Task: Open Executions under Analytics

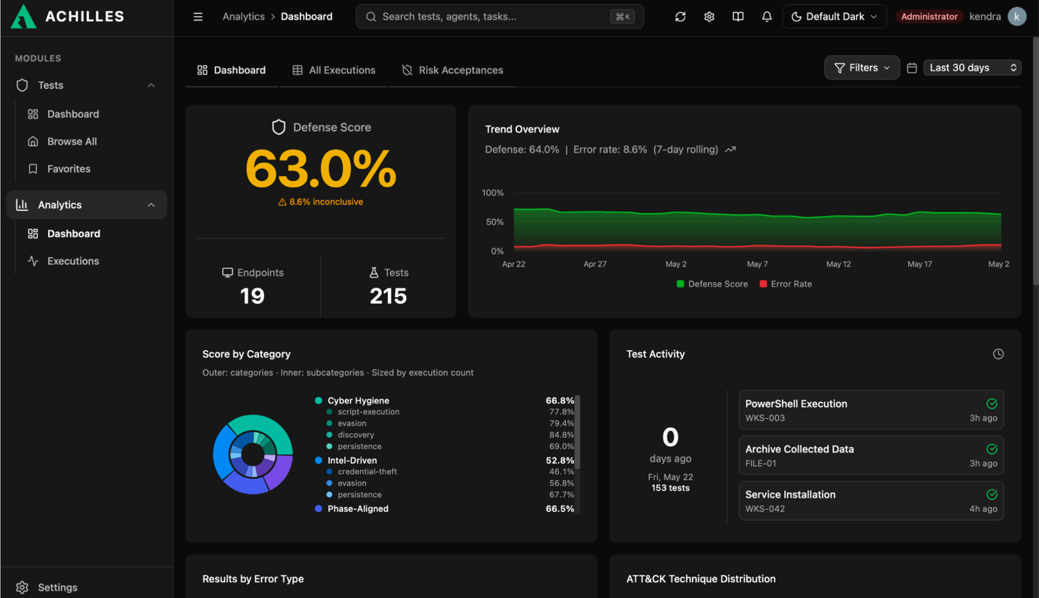Action: 73,261
